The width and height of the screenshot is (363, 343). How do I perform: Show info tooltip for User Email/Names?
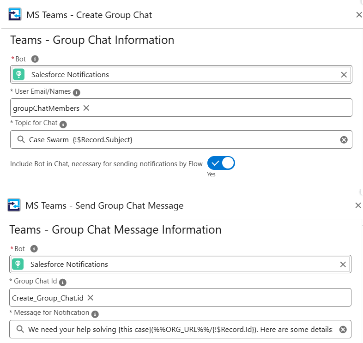point(76,93)
